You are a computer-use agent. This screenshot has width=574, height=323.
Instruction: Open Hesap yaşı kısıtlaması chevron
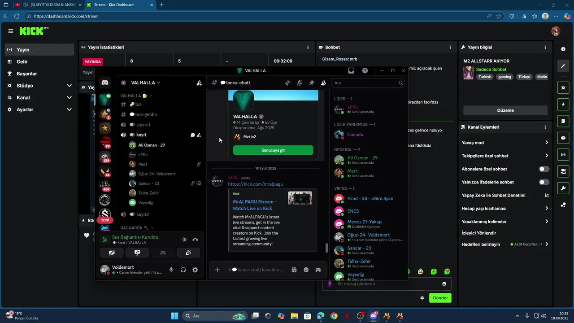pos(547,208)
